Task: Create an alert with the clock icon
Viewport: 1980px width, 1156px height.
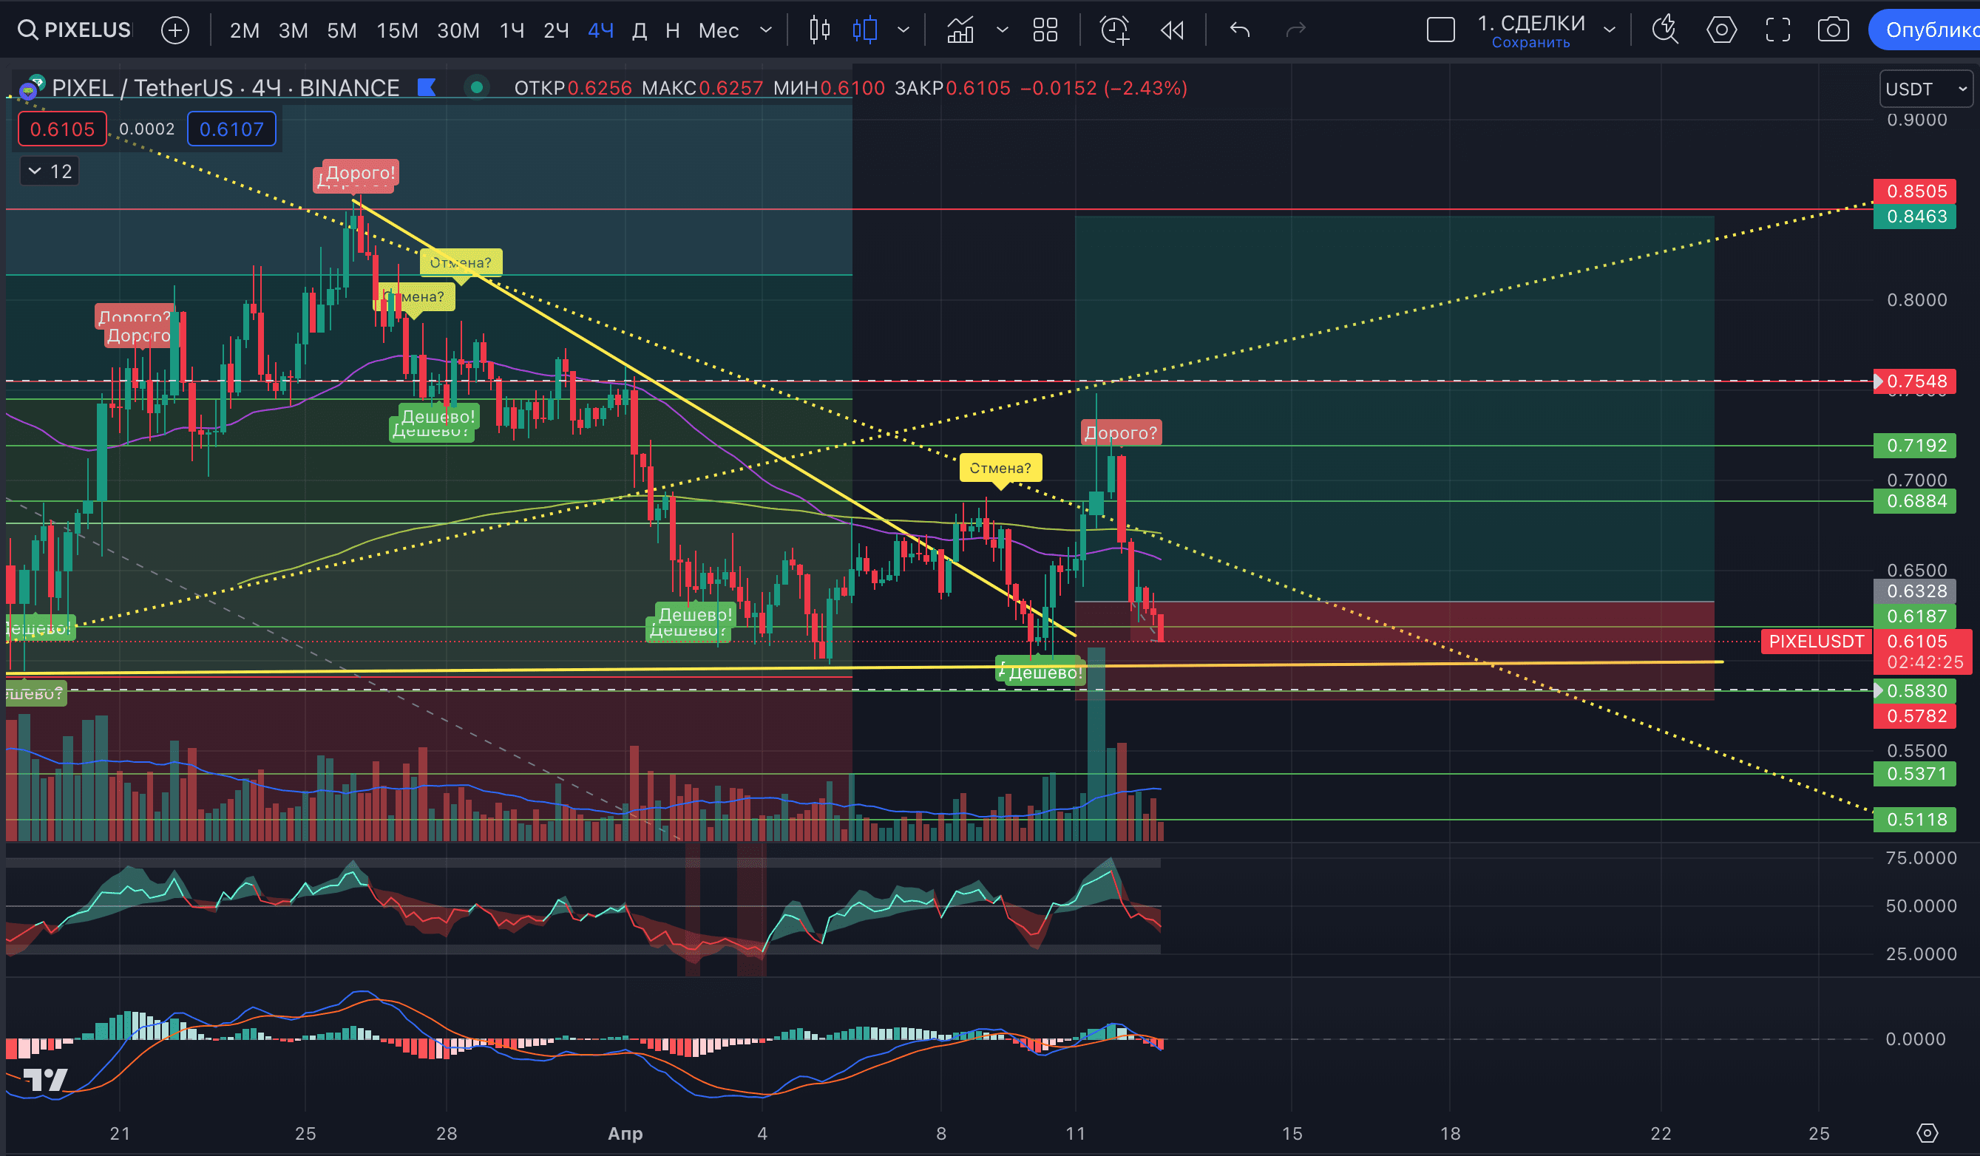Action: point(1114,30)
